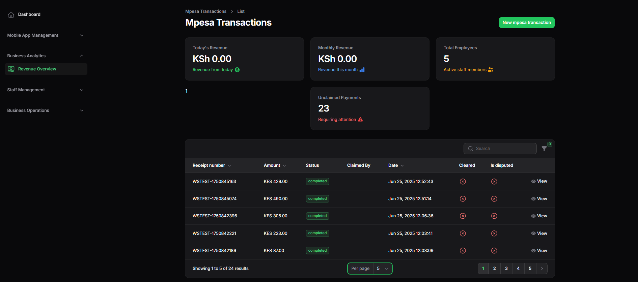The width and height of the screenshot is (638, 282).
Task: Click Mpesa Transactions breadcrumb link
Action: 206,11
